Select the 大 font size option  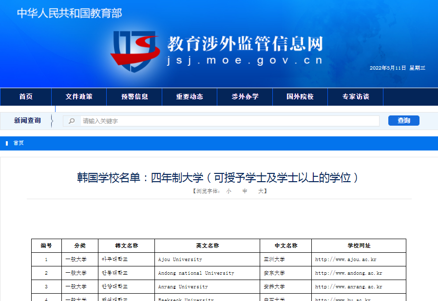(x=261, y=191)
